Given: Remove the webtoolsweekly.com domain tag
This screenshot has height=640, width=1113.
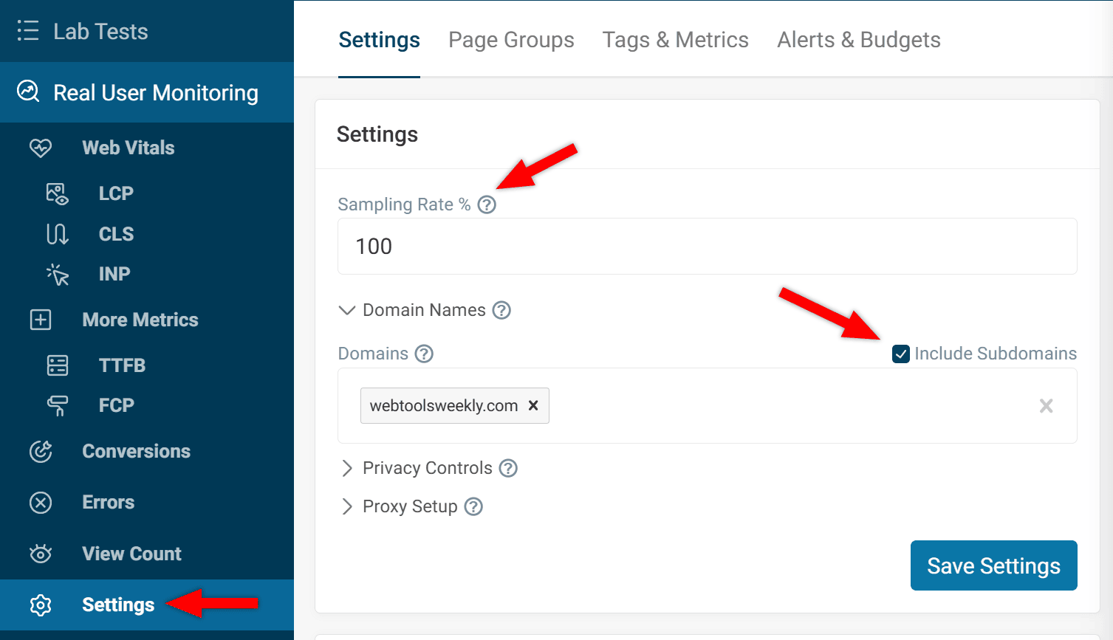Looking at the screenshot, I should (533, 405).
